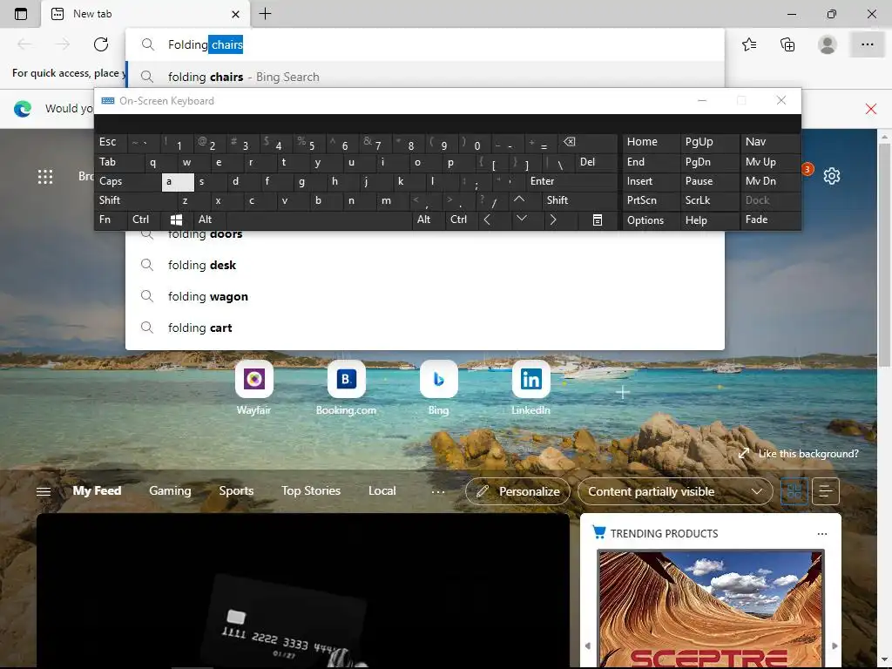Open a new tab with plus button
The image size is (892, 669).
point(265,14)
